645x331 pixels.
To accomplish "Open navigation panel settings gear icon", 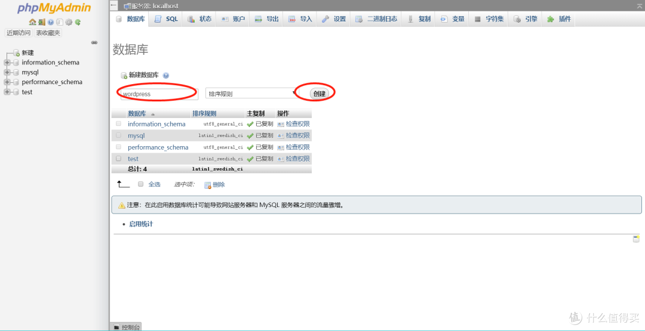I will tap(69, 22).
